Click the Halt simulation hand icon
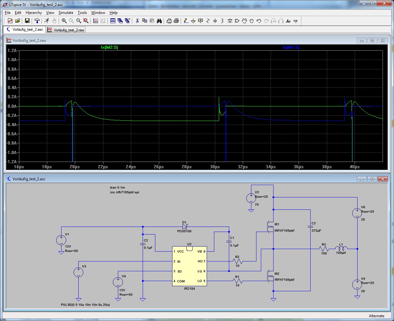The image size is (394, 321). pyautogui.click(x=54, y=21)
